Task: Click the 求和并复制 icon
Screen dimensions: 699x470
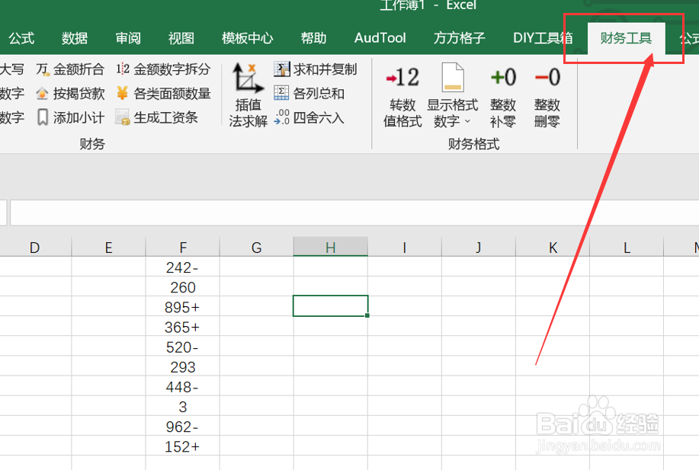Action: [x=316, y=68]
